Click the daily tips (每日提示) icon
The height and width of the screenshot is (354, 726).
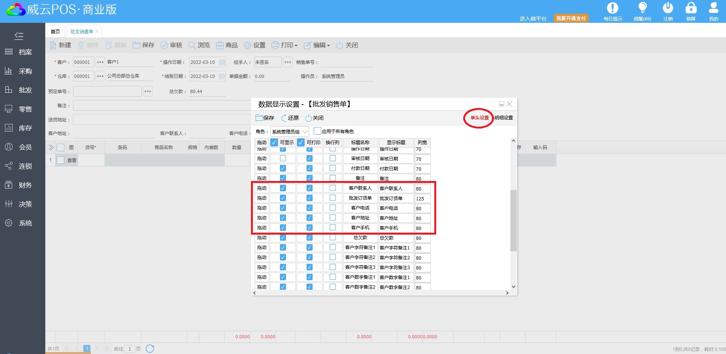[x=612, y=8]
